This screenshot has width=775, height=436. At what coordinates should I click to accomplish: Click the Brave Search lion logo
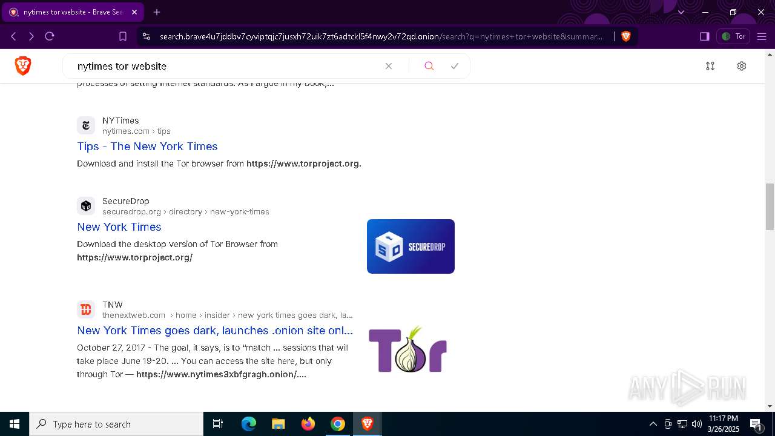(23, 65)
